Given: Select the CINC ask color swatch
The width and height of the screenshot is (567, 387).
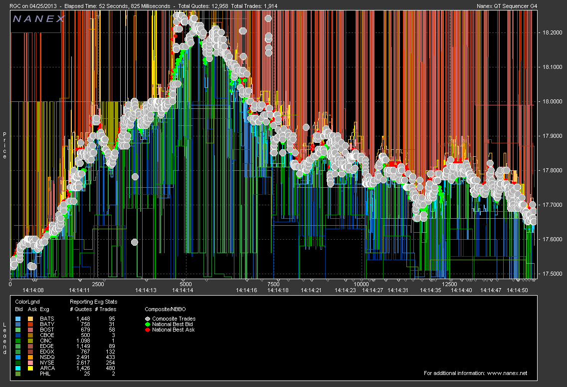Looking at the screenshot, I should pyautogui.click(x=30, y=341).
